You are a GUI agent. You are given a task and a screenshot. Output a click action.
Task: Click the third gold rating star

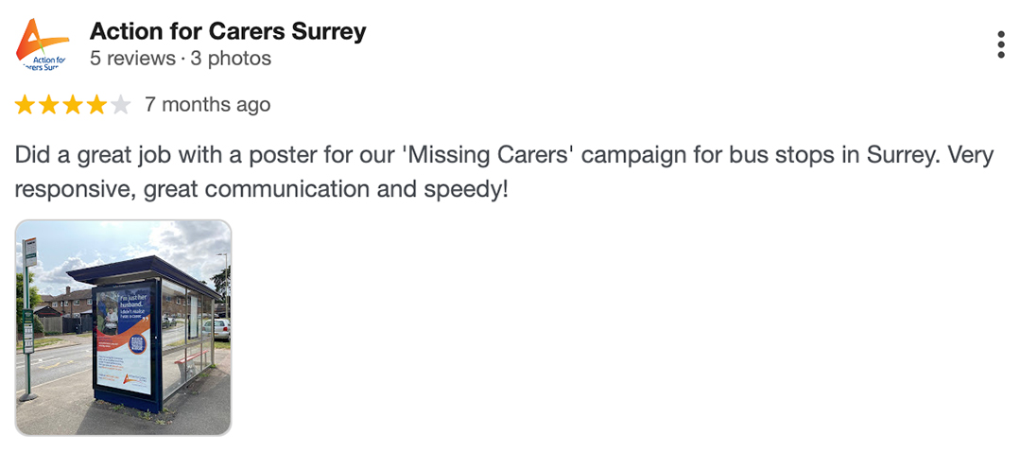point(73,105)
